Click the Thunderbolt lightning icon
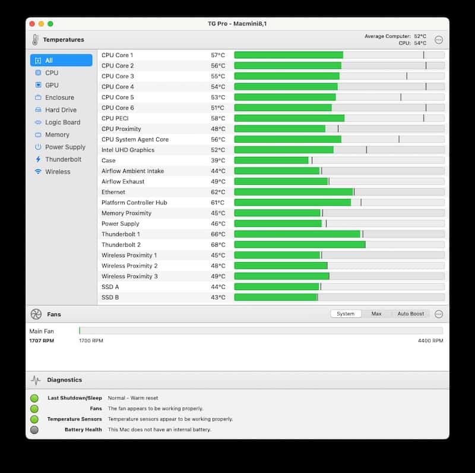The width and height of the screenshot is (475, 473). coord(38,159)
